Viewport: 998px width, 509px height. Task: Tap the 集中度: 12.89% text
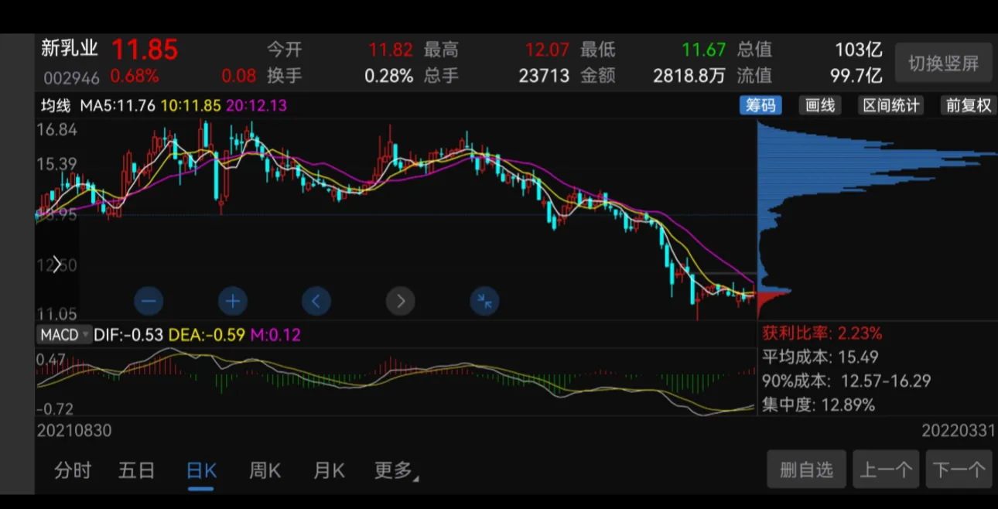click(x=819, y=405)
